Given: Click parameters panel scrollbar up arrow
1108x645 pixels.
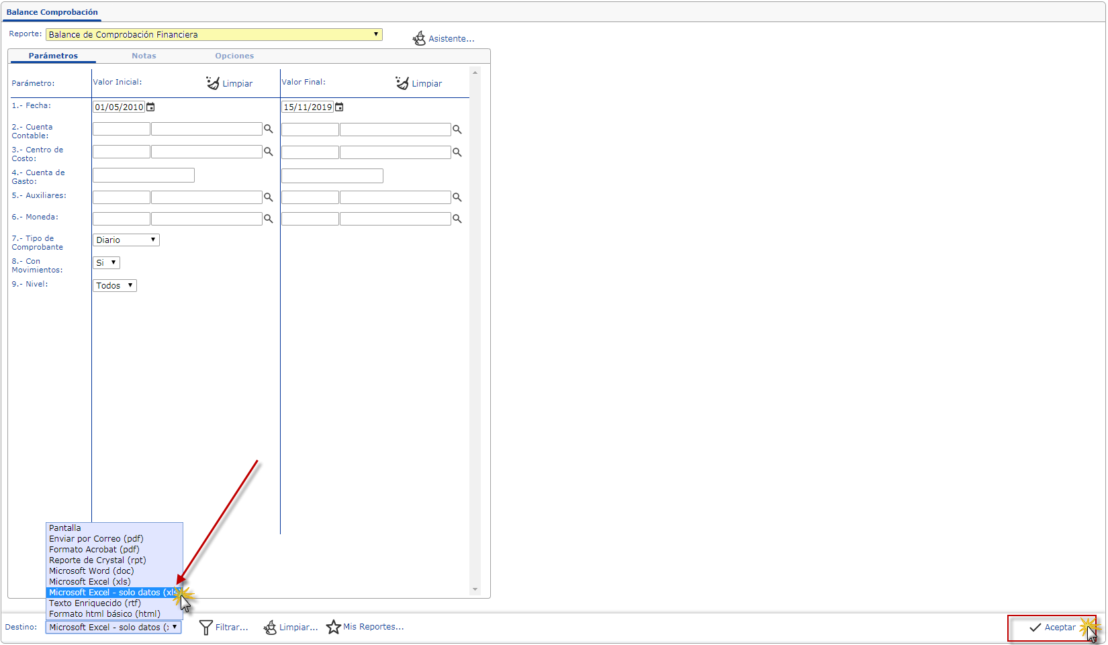Looking at the screenshot, I should click(475, 72).
